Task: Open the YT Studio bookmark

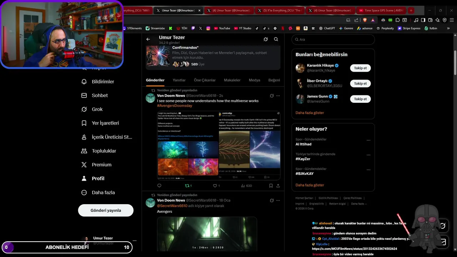Action: pos(242,28)
